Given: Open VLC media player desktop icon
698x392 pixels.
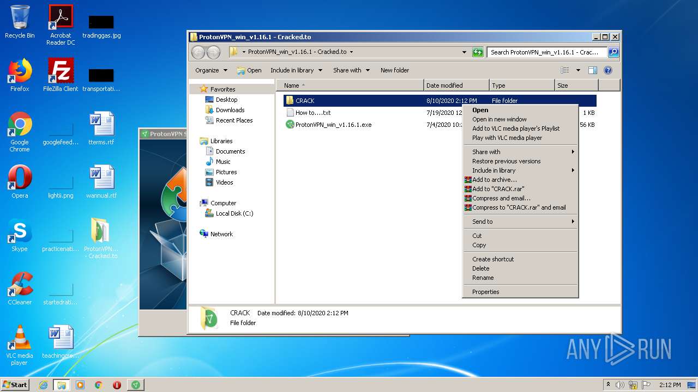Looking at the screenshot, I should pyautogui.click(x=20, y=345).
